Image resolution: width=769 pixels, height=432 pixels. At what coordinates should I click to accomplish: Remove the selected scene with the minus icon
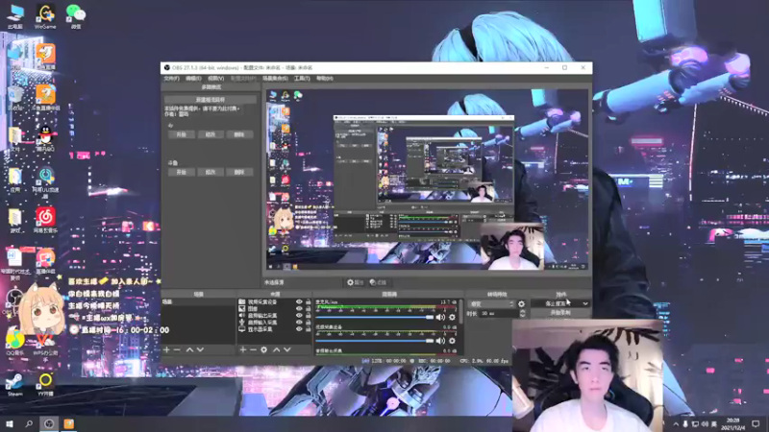pos(177,349)
